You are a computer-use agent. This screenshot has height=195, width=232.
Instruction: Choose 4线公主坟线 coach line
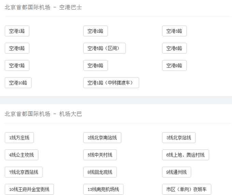[21, 155]
